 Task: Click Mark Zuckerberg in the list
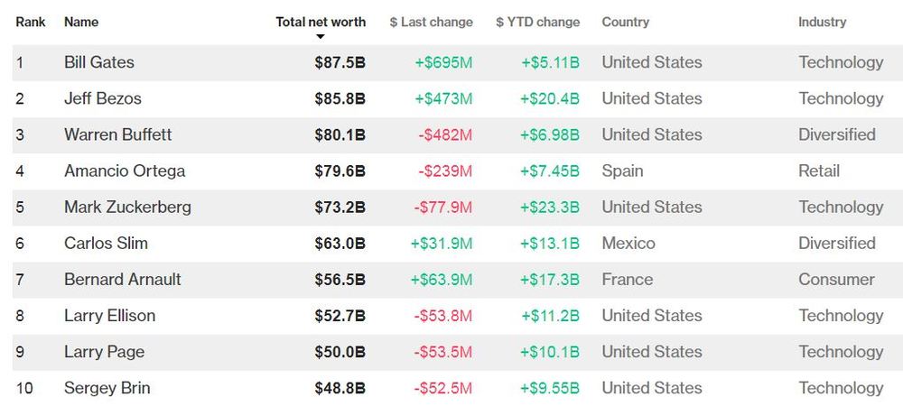point(127,207)
